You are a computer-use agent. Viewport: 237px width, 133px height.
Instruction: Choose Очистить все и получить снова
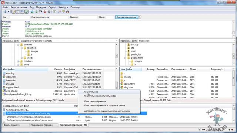coord(109,96)
